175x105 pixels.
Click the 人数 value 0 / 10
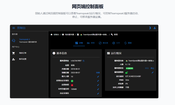(x=128, y=64)
